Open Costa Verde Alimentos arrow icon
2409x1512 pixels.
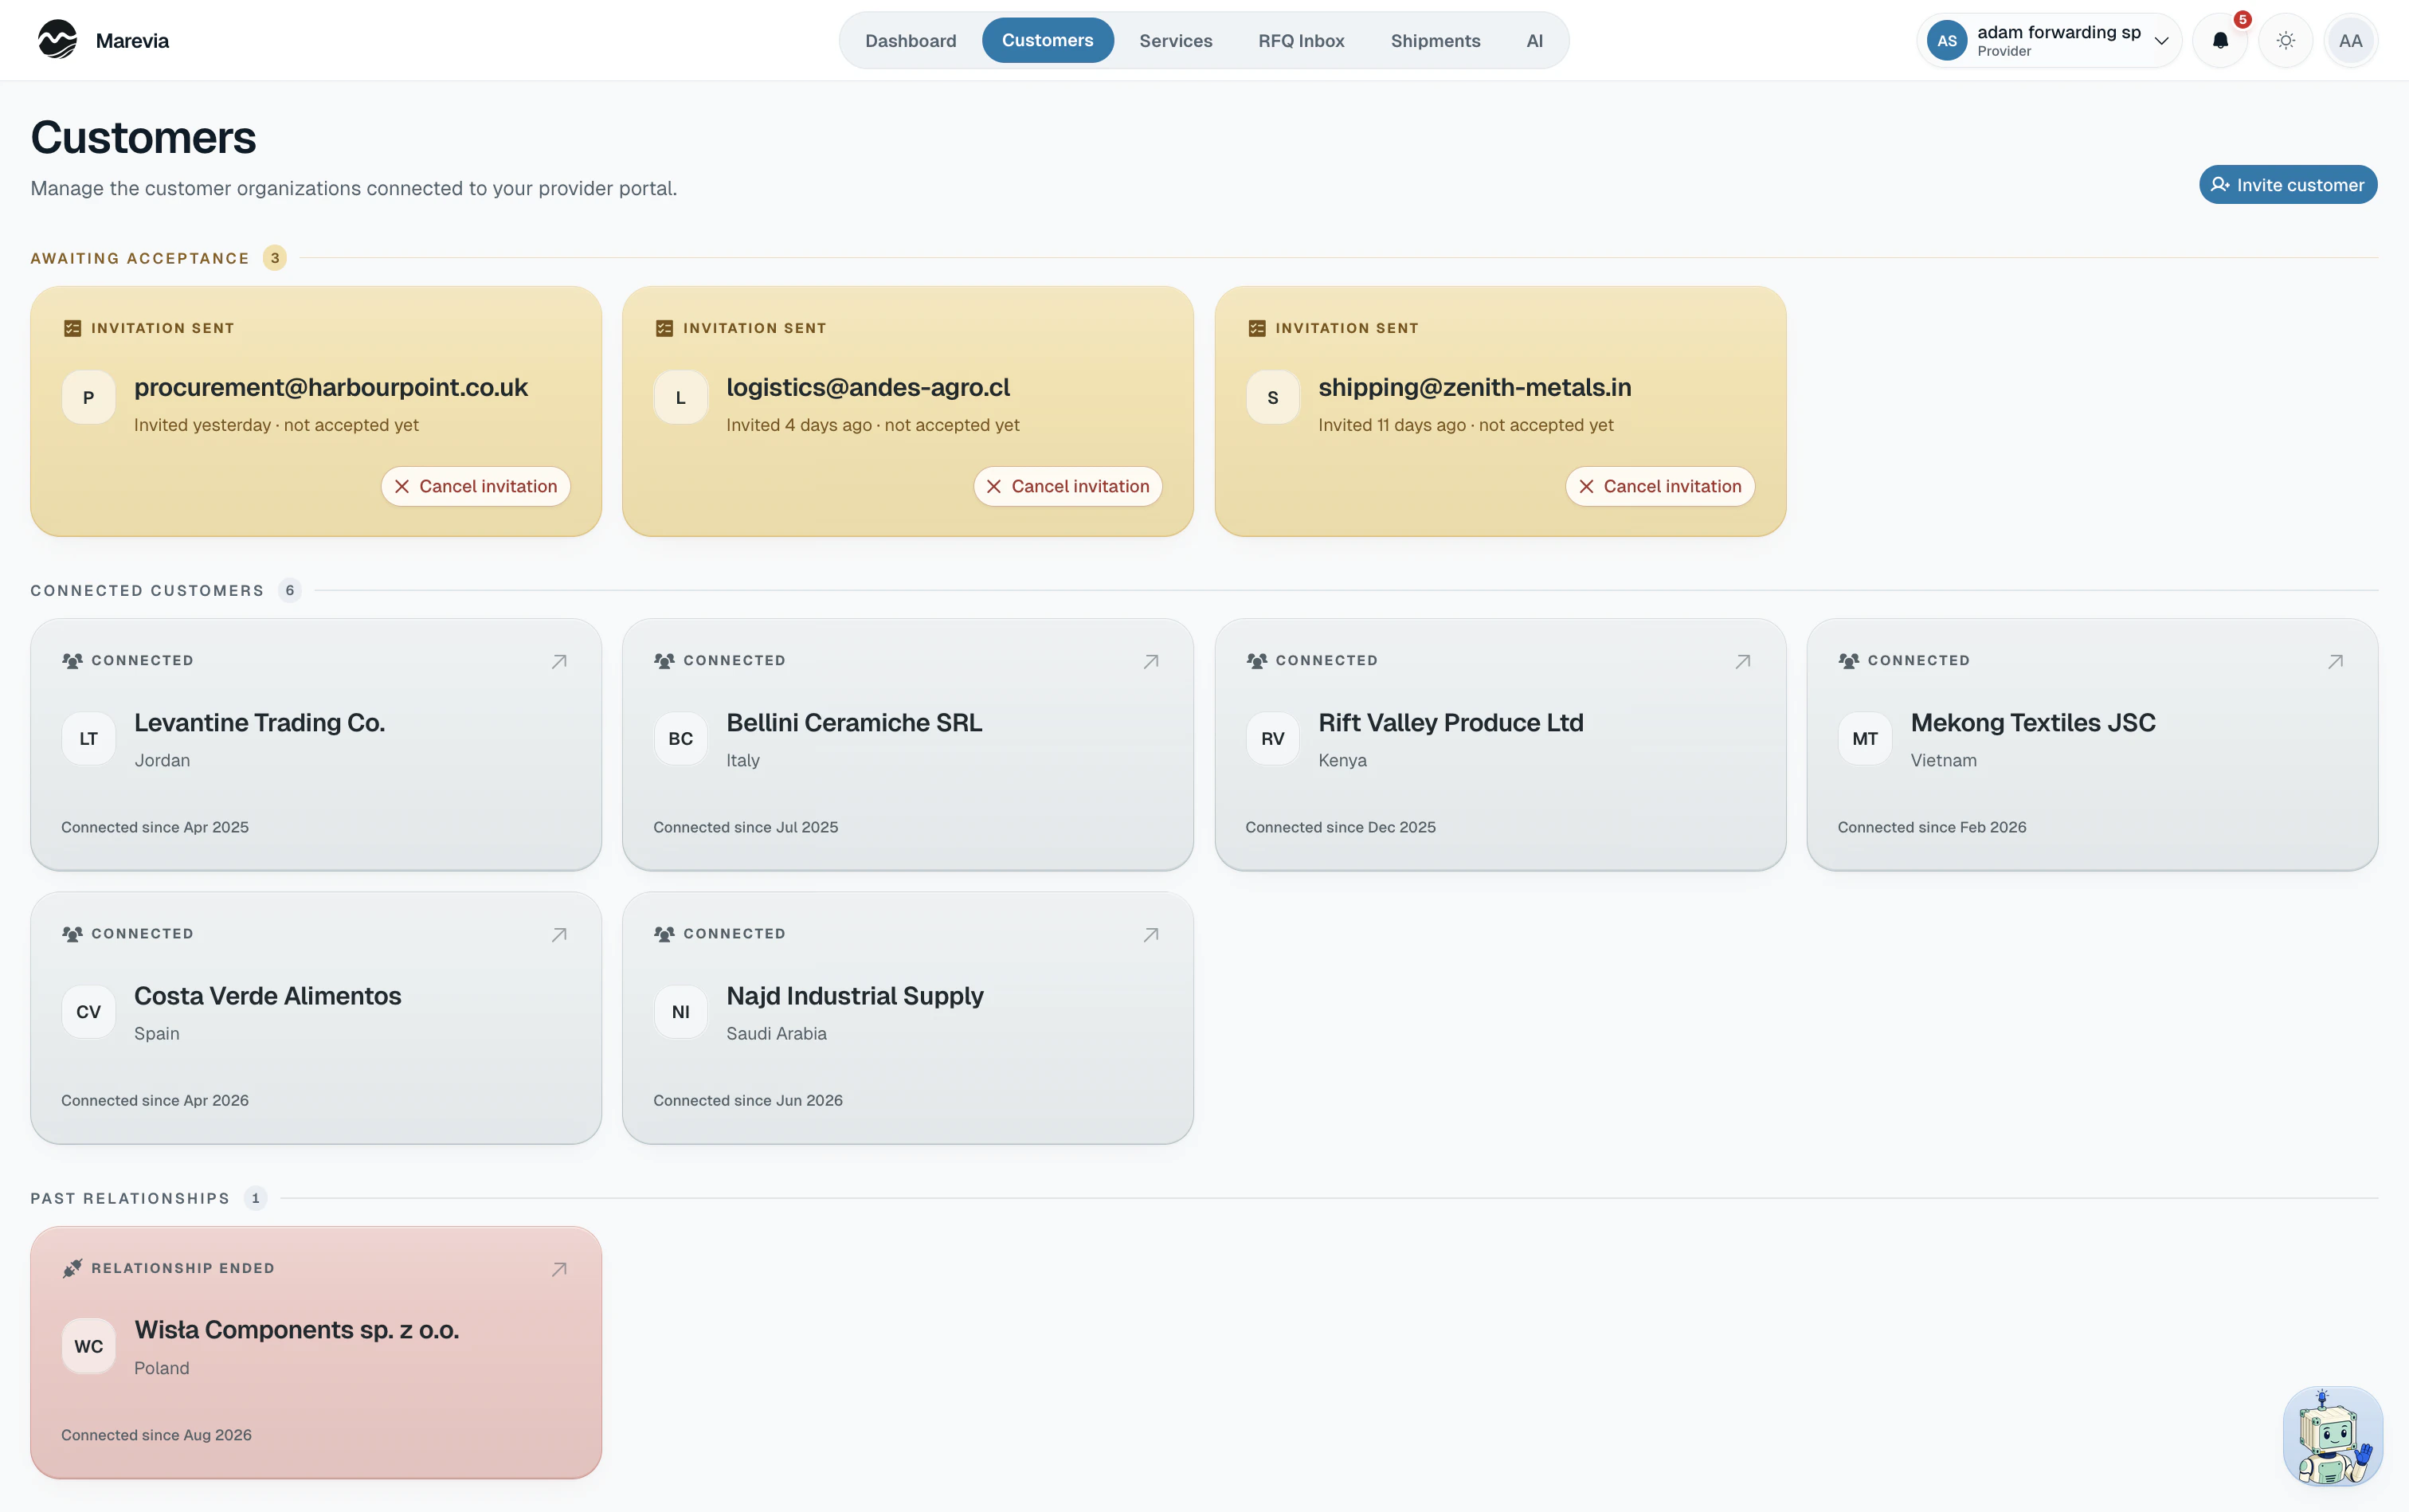pos(560,934)
